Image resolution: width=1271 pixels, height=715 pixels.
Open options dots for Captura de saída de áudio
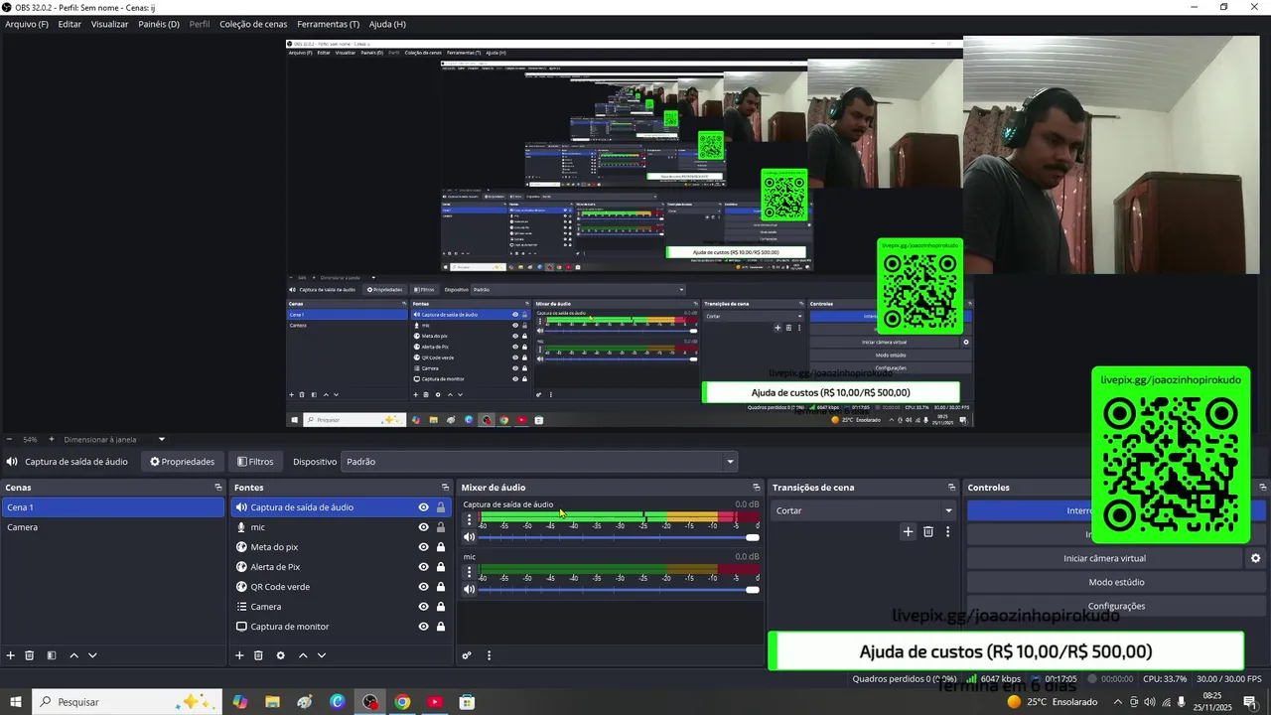[x=470, y=519]
